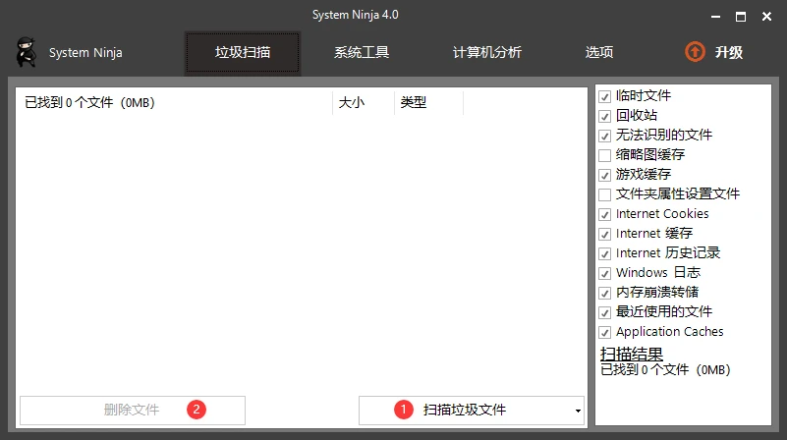Click the System Ninja ninja logo icon

tap(27, 52)
